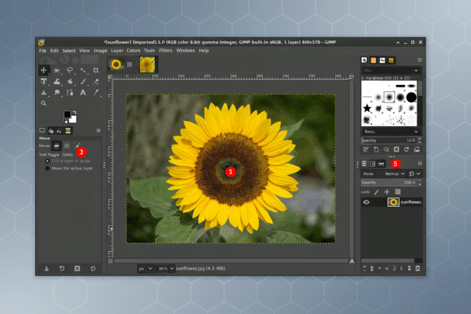Select the Paths tool
Screen dimensions: 471x314
tap(70, 93)
